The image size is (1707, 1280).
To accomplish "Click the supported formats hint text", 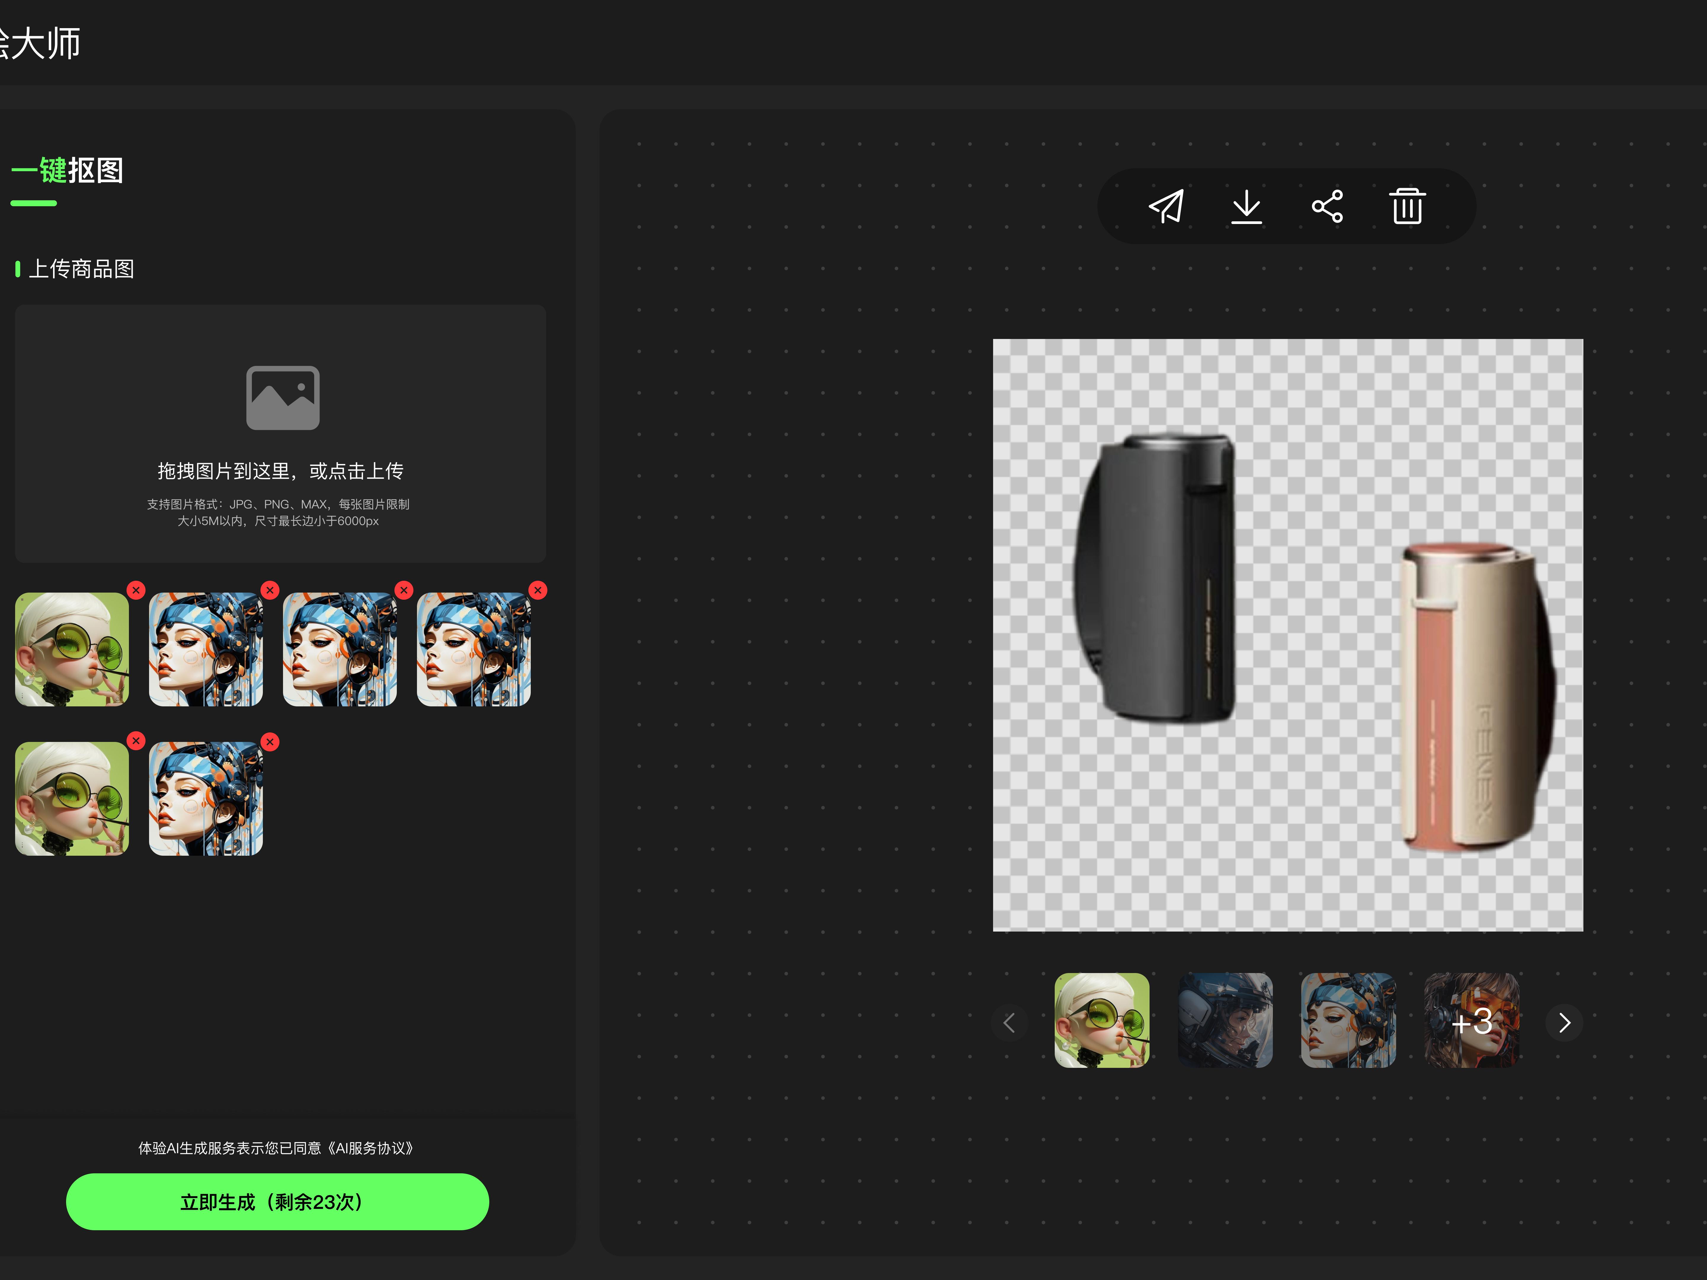I will point(279,512).
